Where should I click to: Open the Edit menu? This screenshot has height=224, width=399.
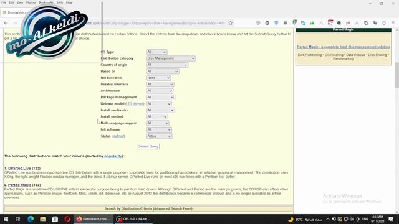pyautogui.click(x=11, y=2)
